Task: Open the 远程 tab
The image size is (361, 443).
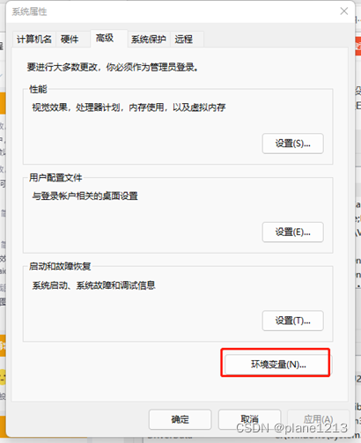Action: [x=187, y=39]
